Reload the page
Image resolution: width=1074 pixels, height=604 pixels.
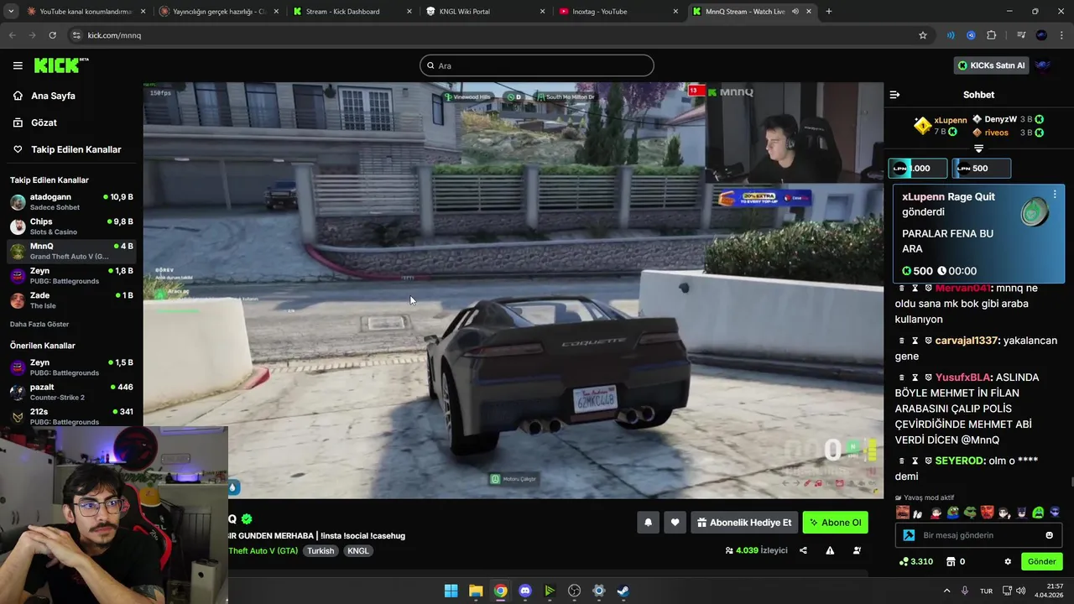point(52,35)
